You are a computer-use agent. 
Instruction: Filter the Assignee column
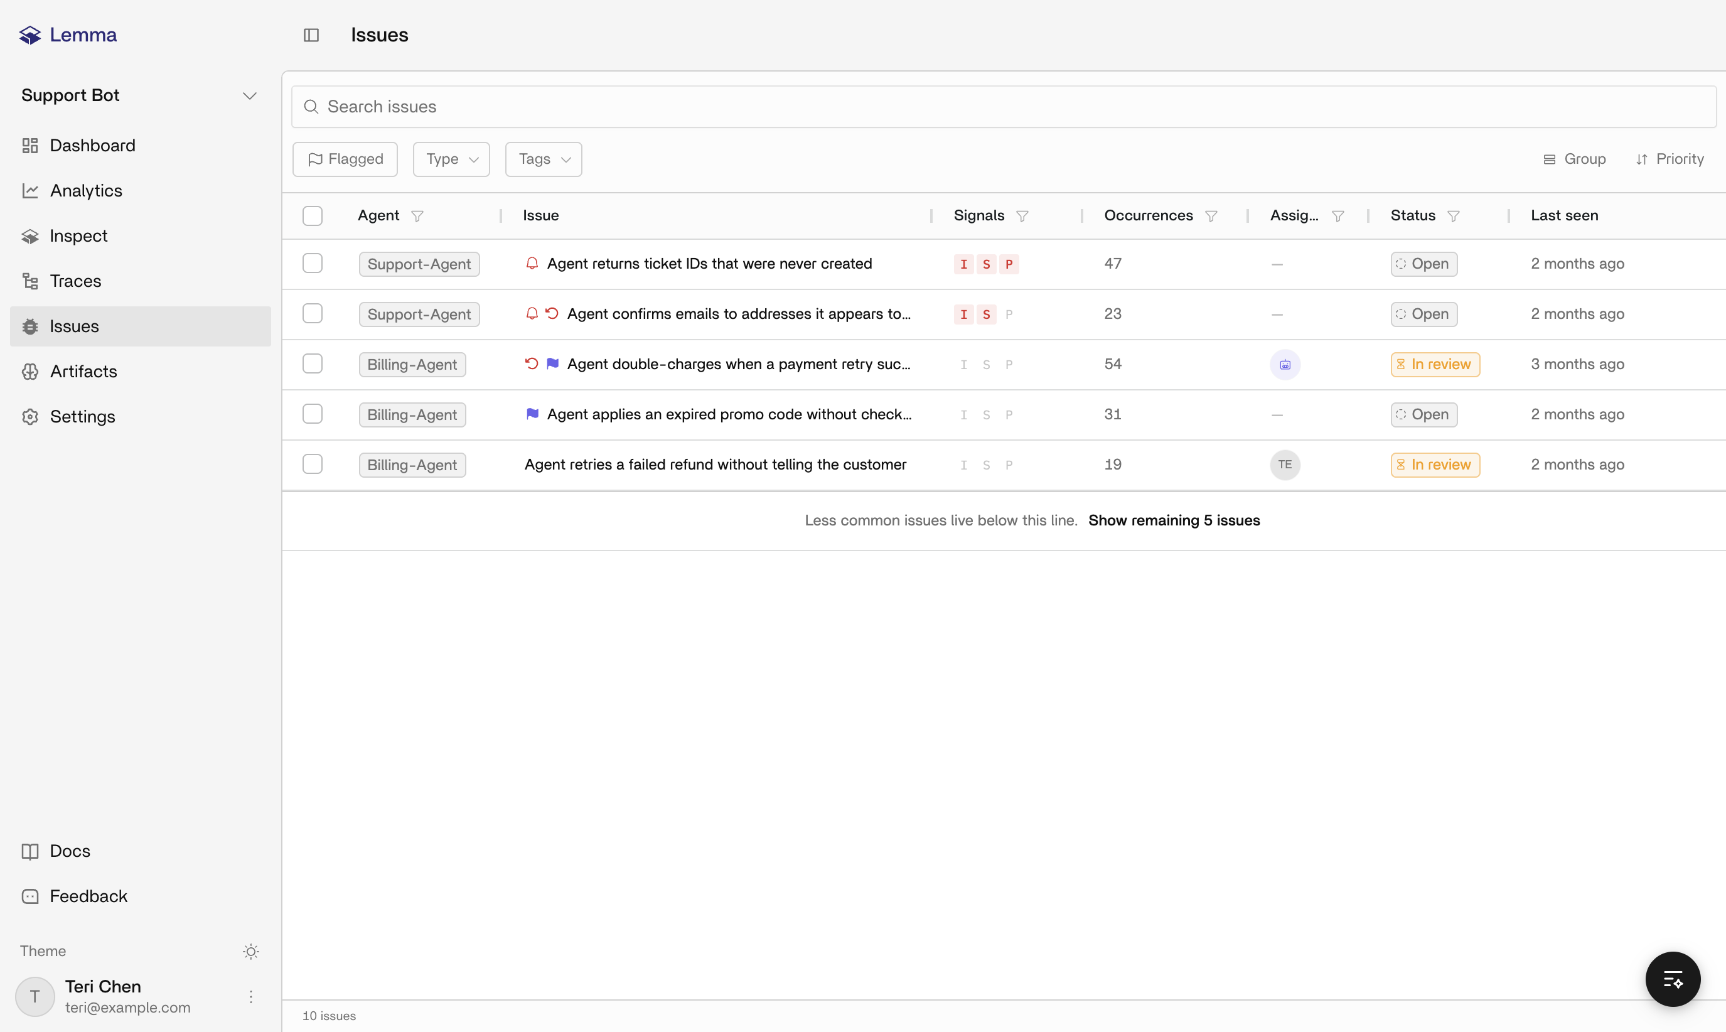(x=1337, y=217)
